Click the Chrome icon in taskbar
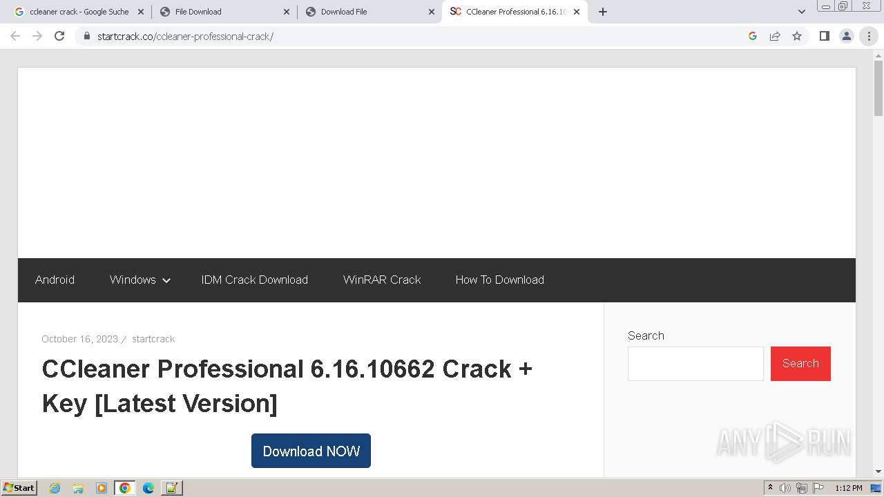The width and height of the screenshot is (884, 497). (x=125, y=488)
